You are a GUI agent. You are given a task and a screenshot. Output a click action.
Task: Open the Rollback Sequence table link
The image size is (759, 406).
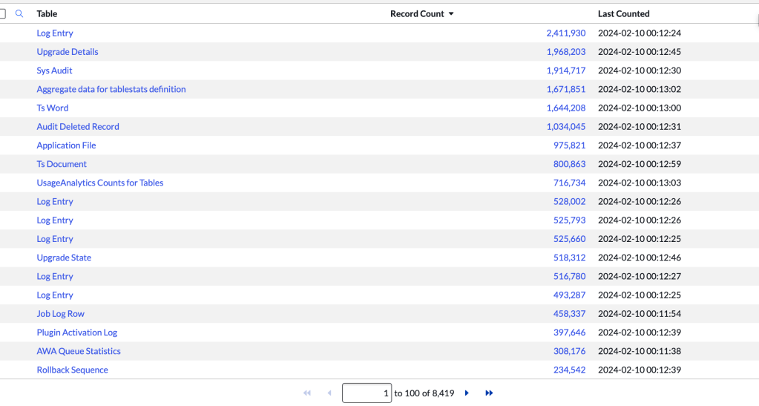(73, 370)
